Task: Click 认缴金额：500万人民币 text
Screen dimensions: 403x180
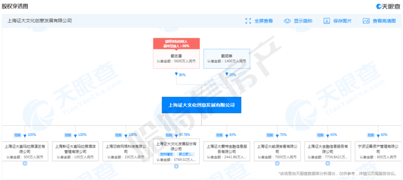Action: pyautogui.click(x=25, y=157)
